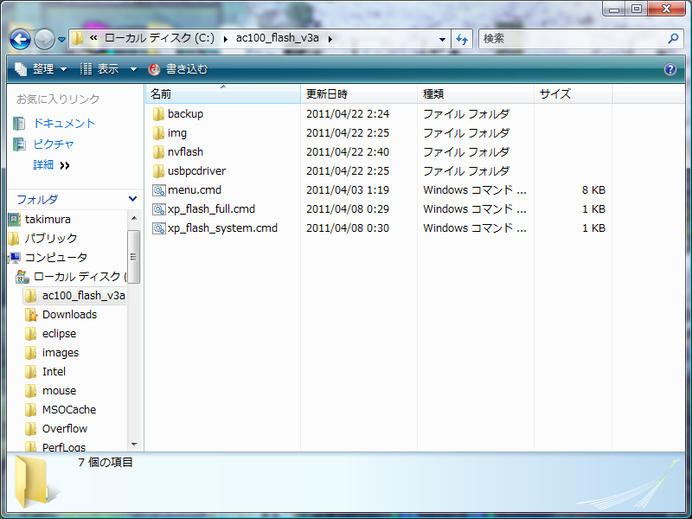The height and width of the screenshot is (519, 692).
Task: Sort by 名前 column header
Action: [x=223, y=93]
